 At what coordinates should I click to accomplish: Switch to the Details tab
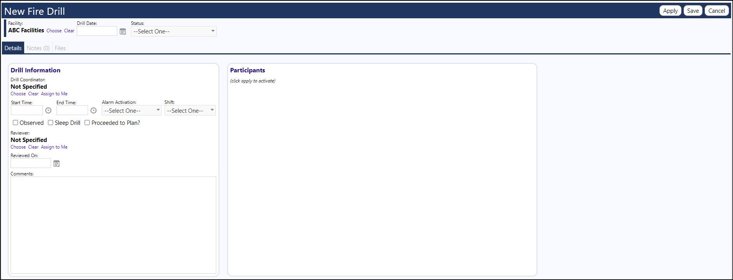point(13,48)
